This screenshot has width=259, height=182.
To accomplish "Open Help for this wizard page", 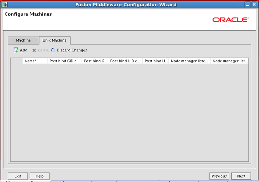I will pos(40,176).
